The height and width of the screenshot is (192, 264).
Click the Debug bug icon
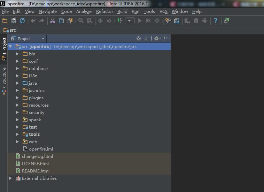[148, 21]
